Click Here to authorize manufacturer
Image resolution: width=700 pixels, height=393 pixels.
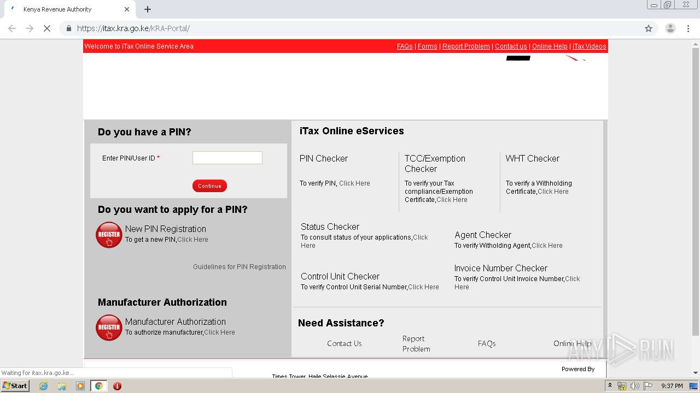219,332
